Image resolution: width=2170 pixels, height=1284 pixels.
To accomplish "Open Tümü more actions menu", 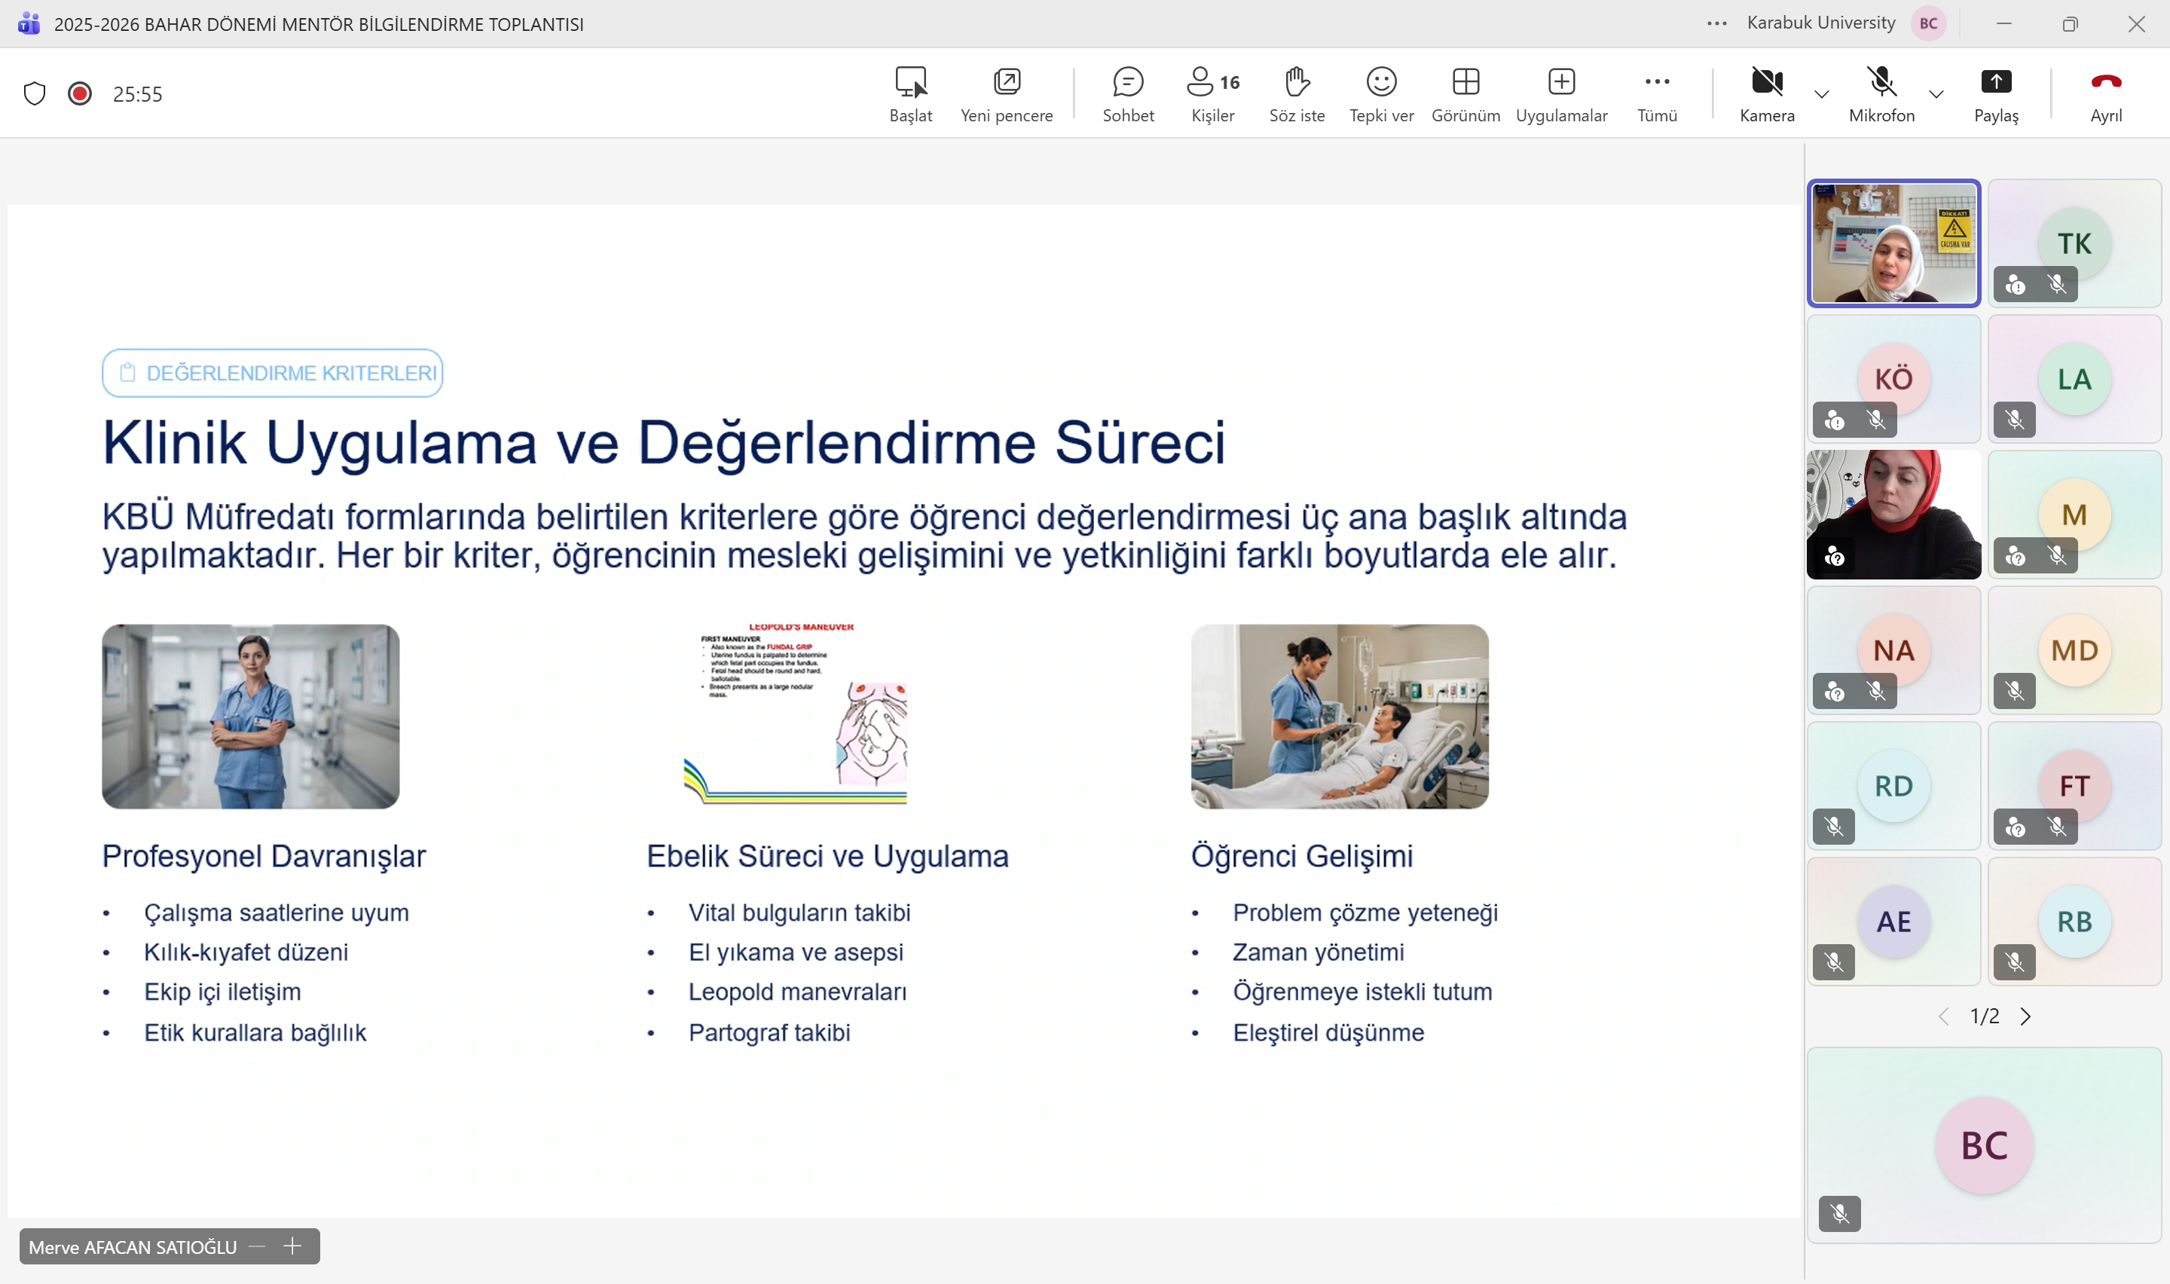I will [x=1656, y=93].
